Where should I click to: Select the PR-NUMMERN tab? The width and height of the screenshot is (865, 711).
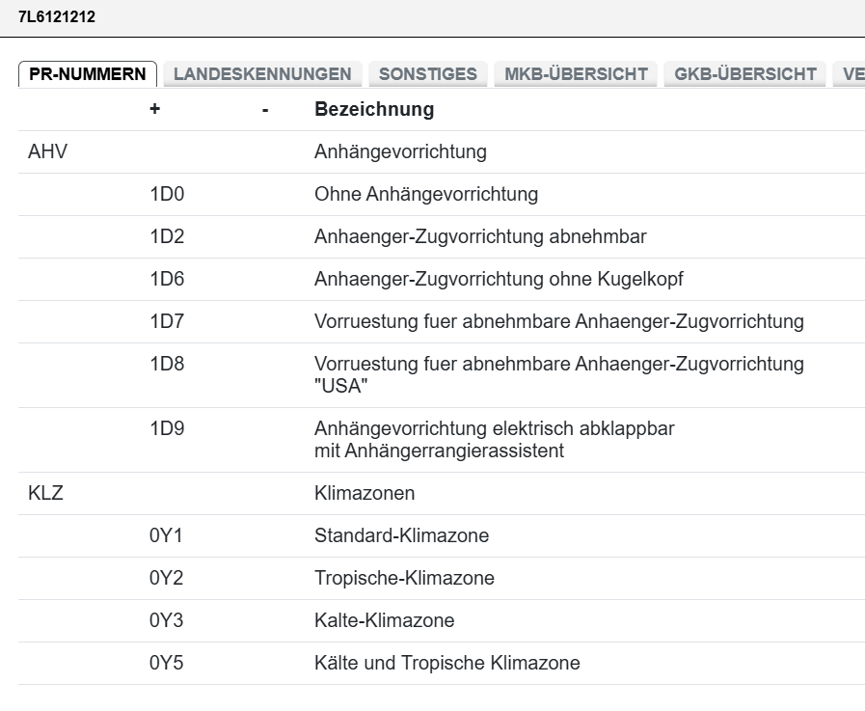pyautogui.click(x=87, y=71)
